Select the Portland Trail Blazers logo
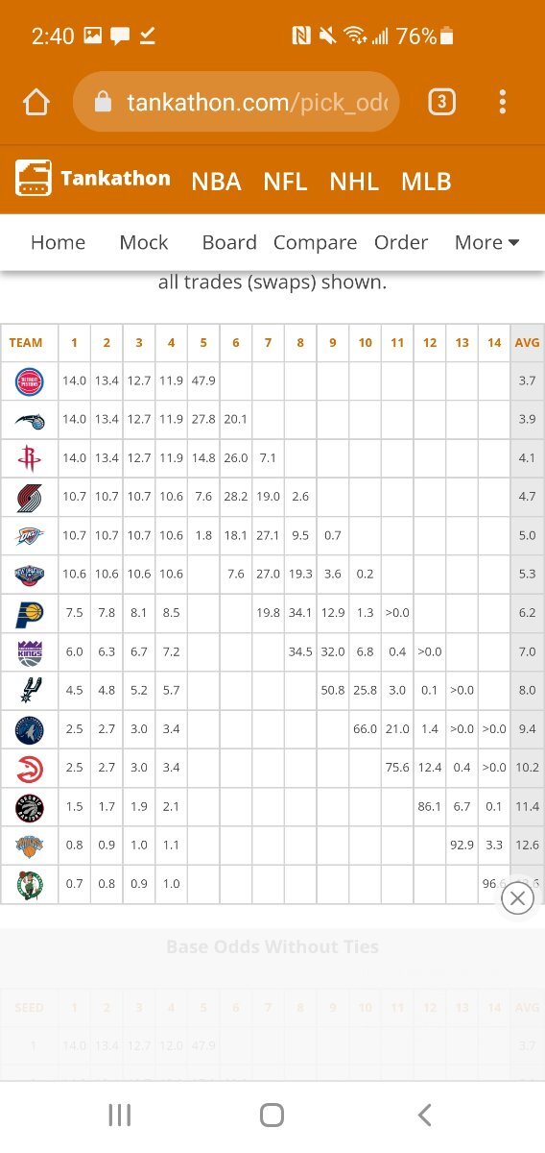Viewport: 545px width, 1153px height. (29, 498)
